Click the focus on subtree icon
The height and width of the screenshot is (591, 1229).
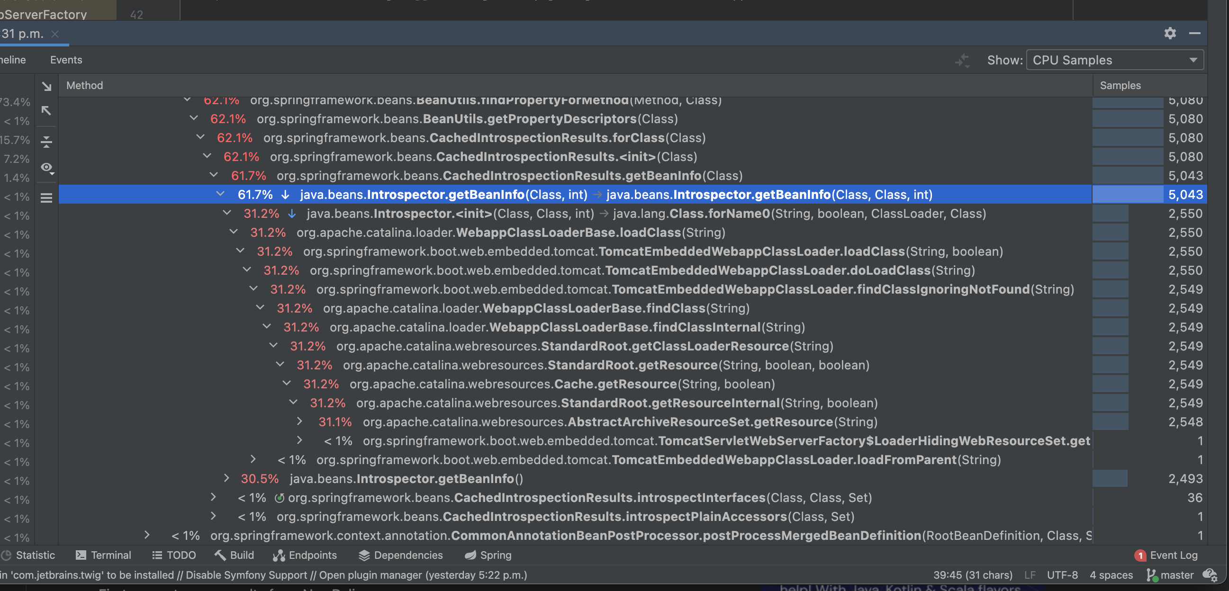pos(46,142)
